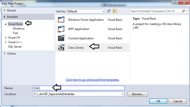Expand the Recent section
Viewport: 190px width, 107px height.
click(x=5, y=10)
